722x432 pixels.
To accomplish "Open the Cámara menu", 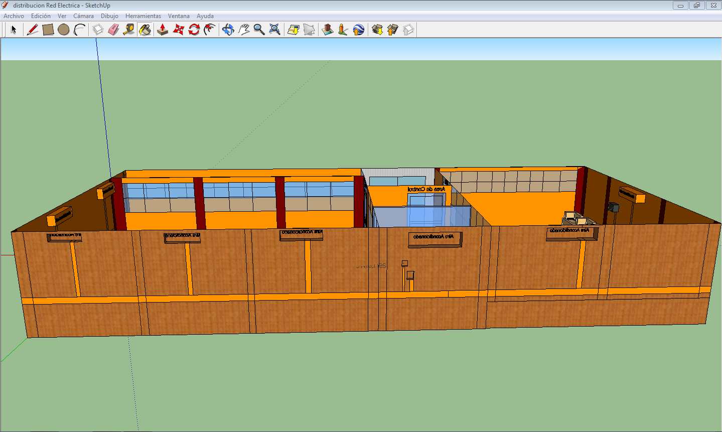I will tap(83, 16).
